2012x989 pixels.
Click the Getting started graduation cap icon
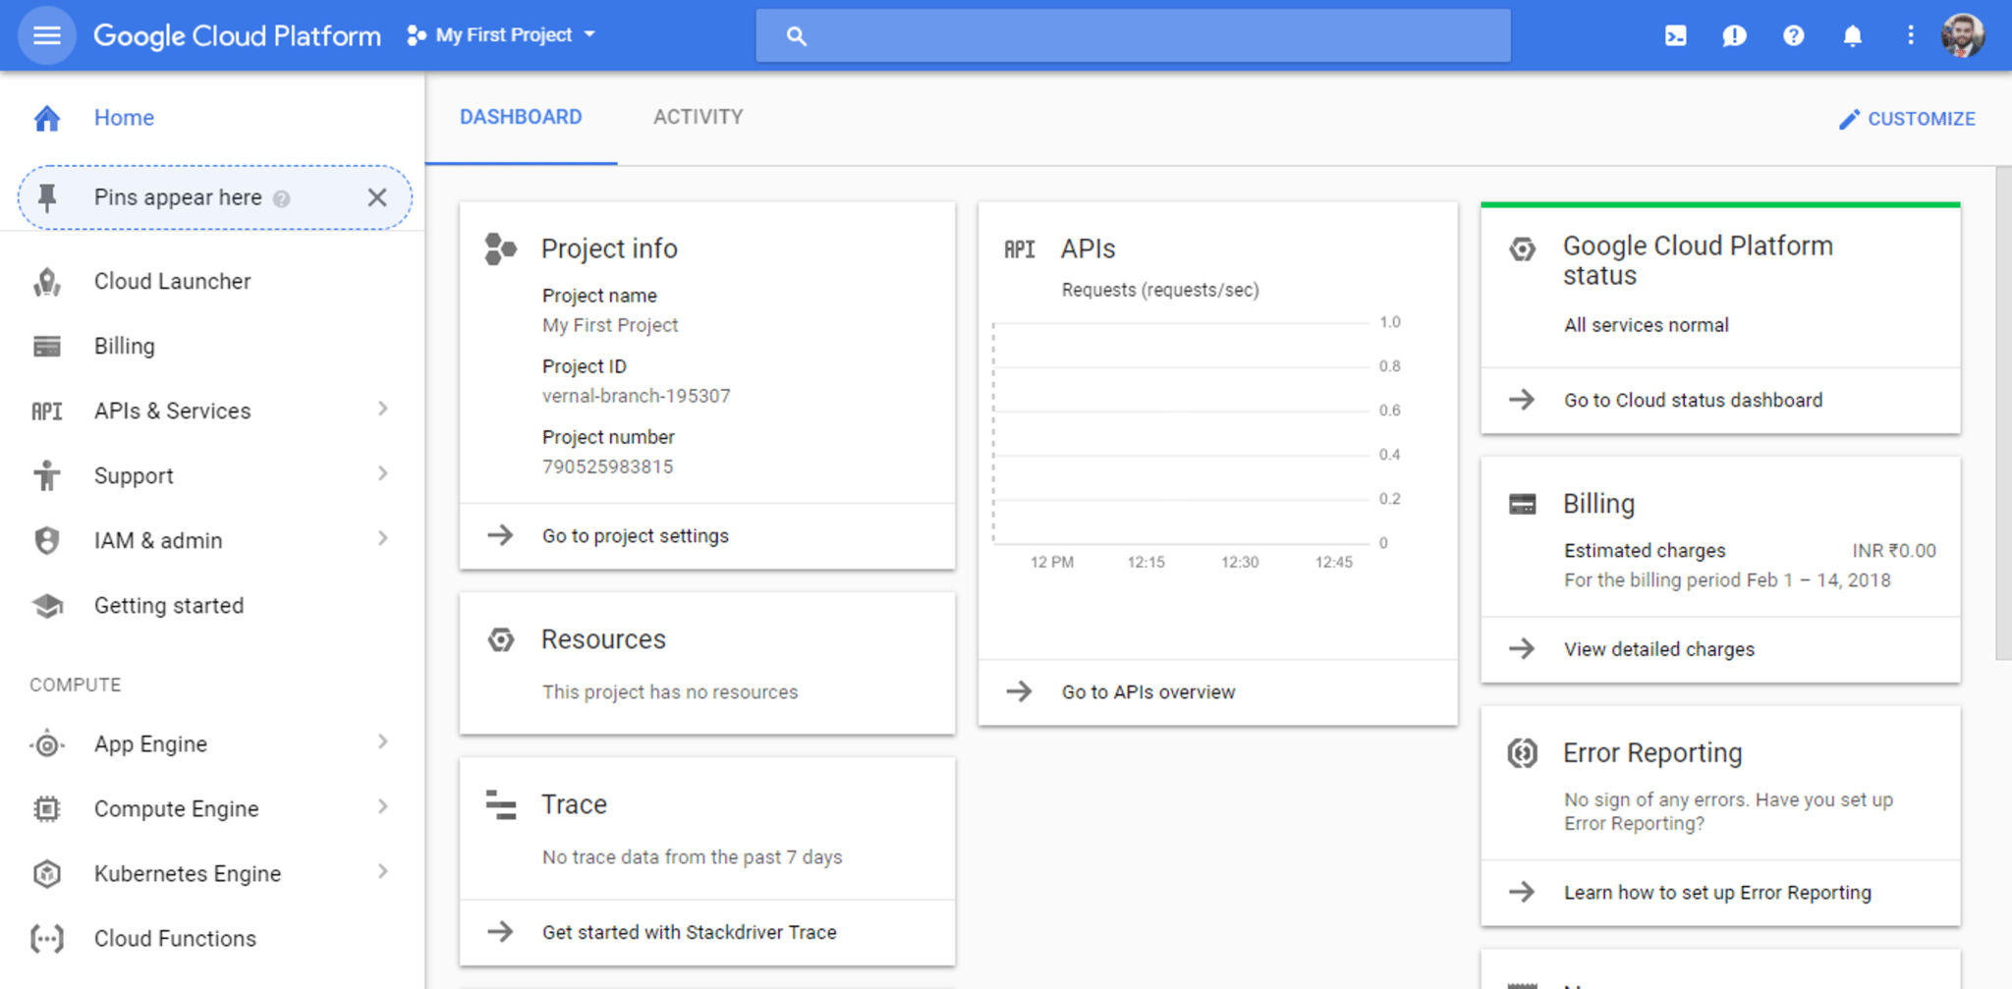47,606
